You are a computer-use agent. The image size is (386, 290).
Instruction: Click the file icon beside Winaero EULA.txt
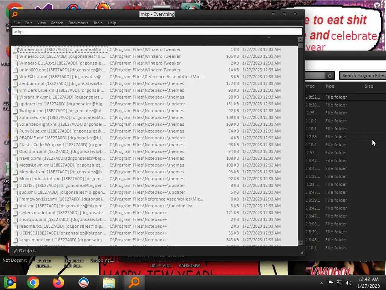(15, 63)
